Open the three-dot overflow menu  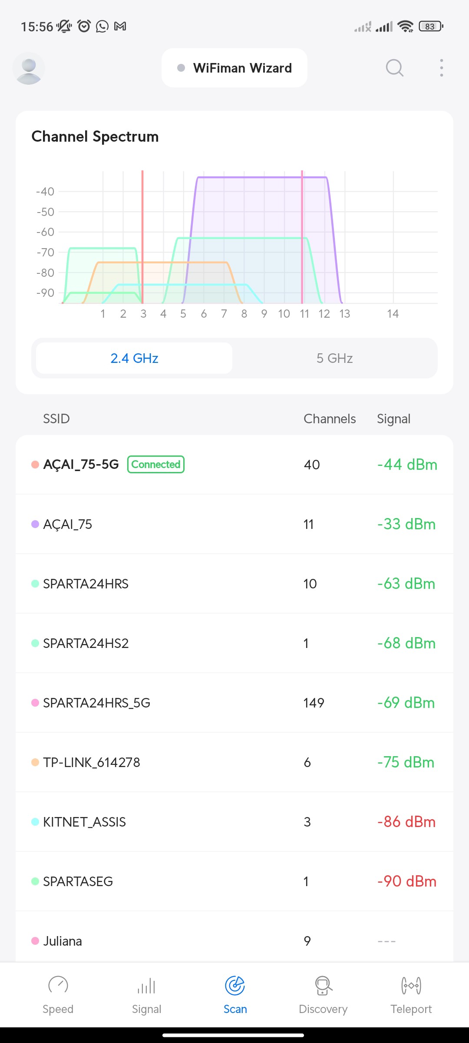click(x=441, y=68)
